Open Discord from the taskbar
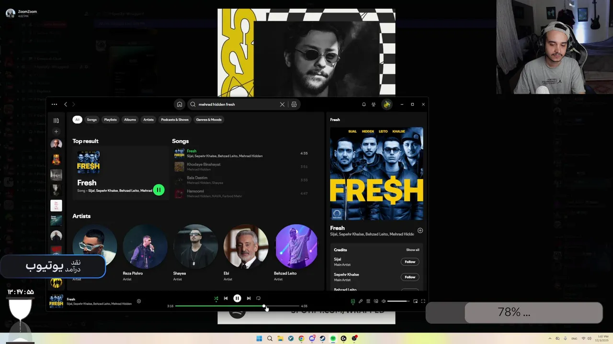The height and width of the screenshot is (344, 613). point(312,338)
